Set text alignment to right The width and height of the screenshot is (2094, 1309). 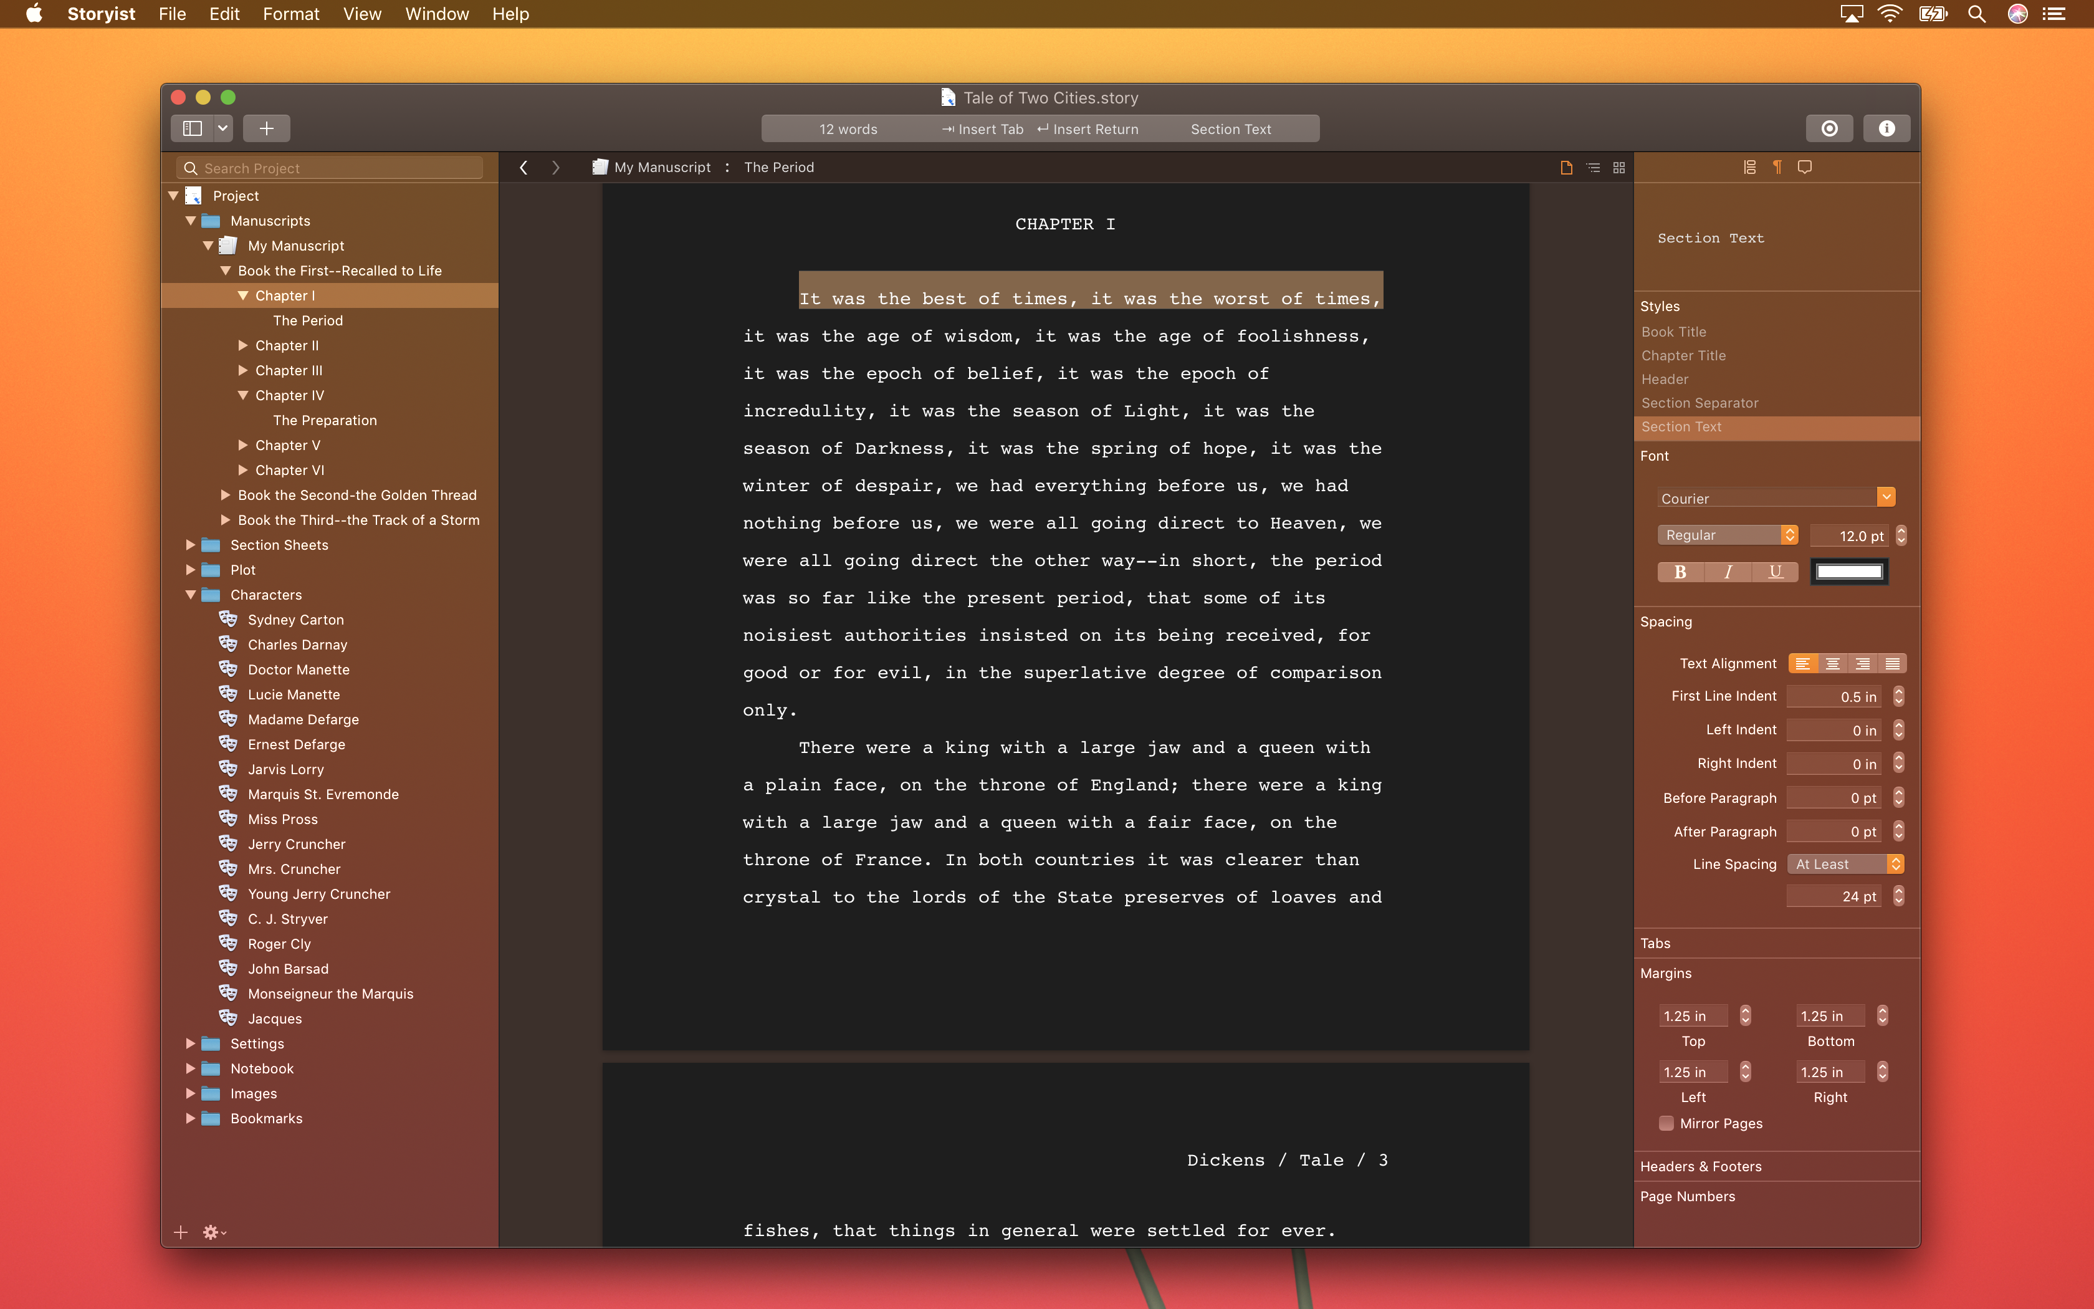click(1862, 663)
